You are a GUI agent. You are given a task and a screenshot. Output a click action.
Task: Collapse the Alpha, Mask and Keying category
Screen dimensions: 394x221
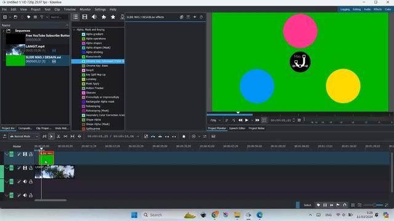coord(74,29)
